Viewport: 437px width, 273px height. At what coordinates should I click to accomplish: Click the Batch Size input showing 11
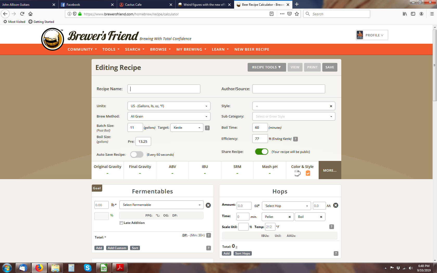(x=135, y=128)
